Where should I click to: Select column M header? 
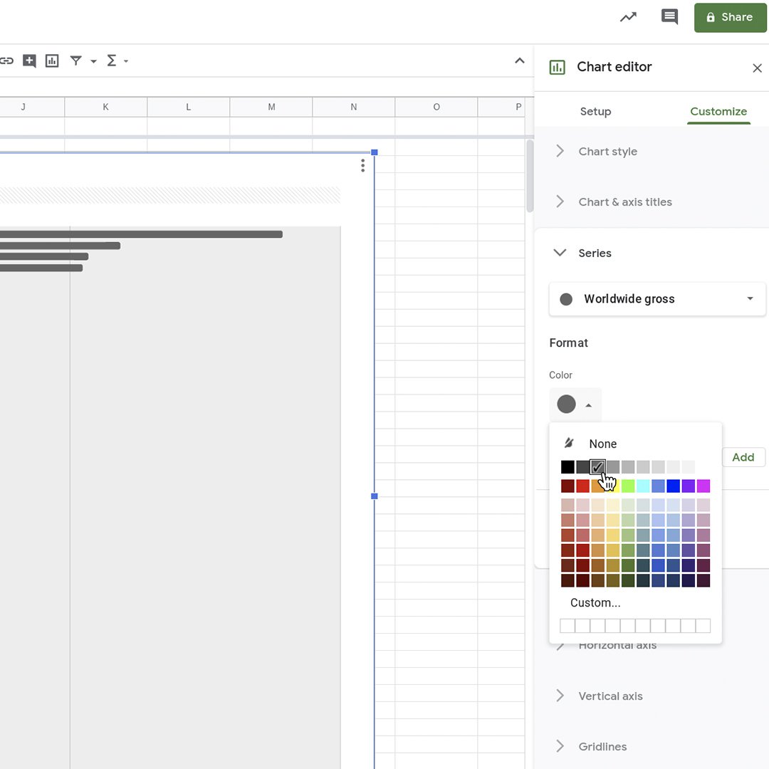click(x=271, y=107)
